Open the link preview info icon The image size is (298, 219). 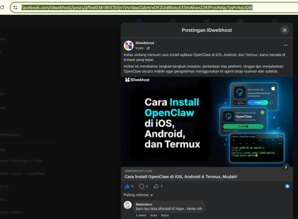[x=286, y=166]
